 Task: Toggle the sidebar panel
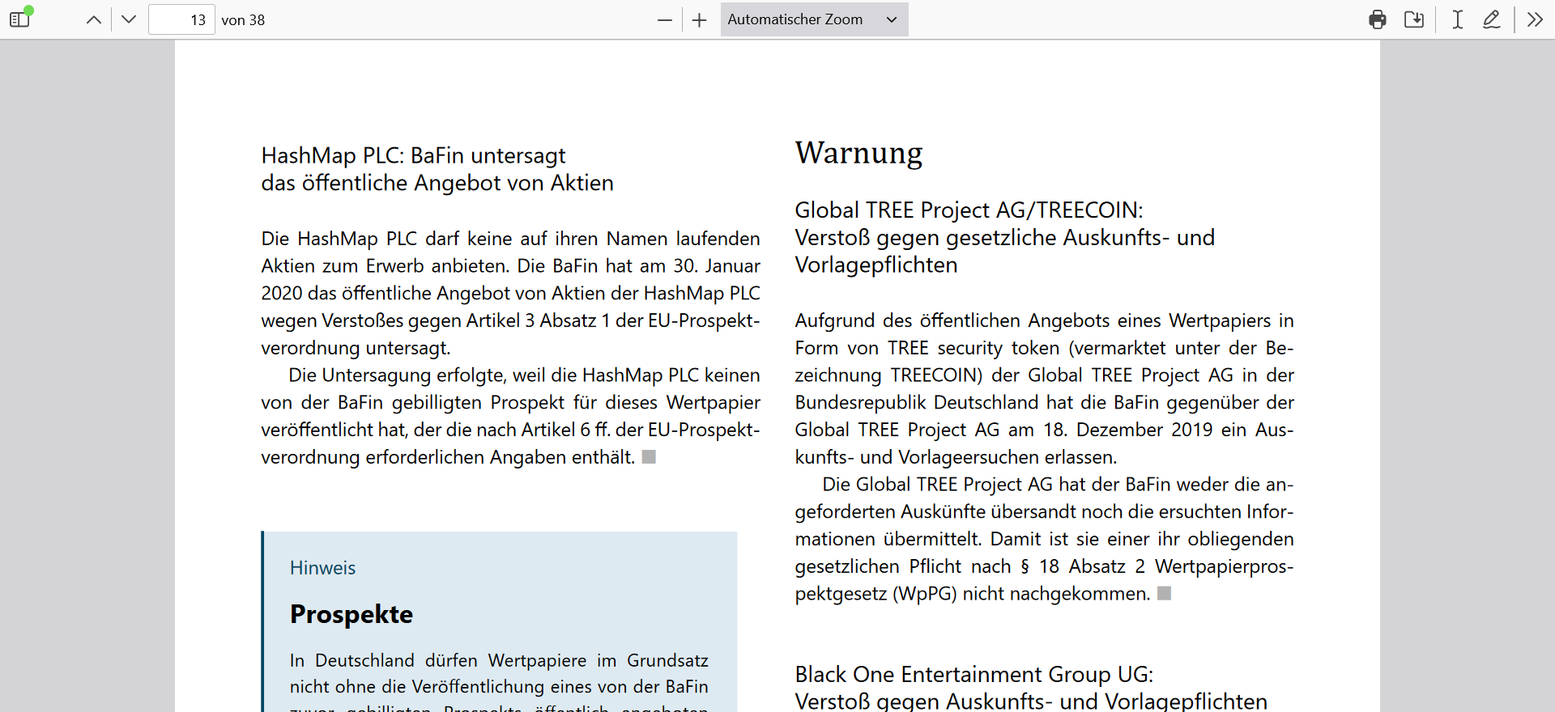coord(20,19)
